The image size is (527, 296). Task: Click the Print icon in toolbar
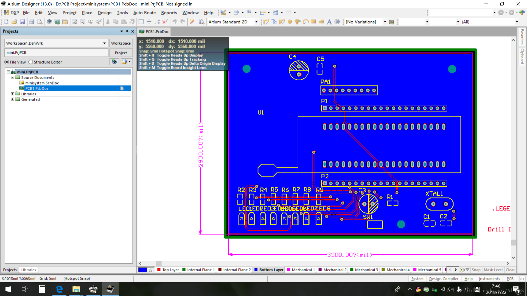pyautogui.click(x=32, y=22)
